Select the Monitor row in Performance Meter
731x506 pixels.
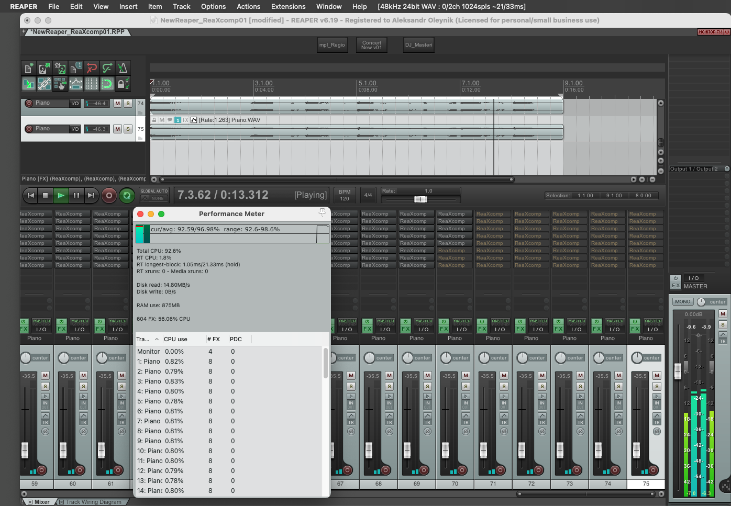(x=229, y=352)
